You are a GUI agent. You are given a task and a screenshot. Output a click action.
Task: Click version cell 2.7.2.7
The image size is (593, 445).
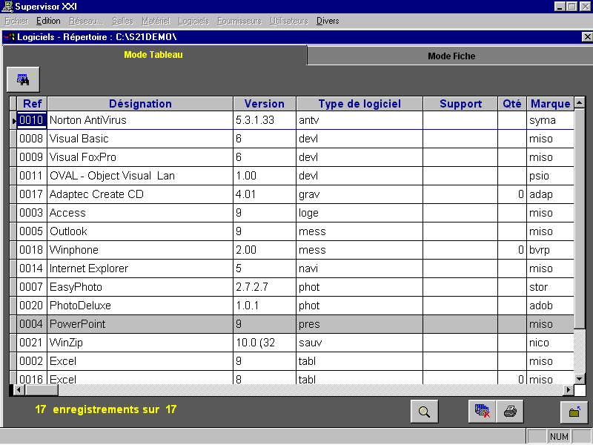pyautogui.click(x=265, y=287)
